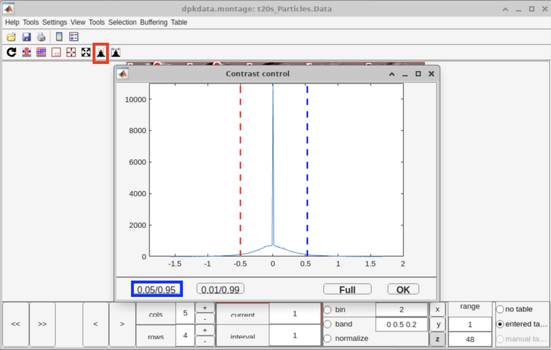Click the black circular refresh arrow icon
This screenshot has height=350, width=551.
click(11, 52)
